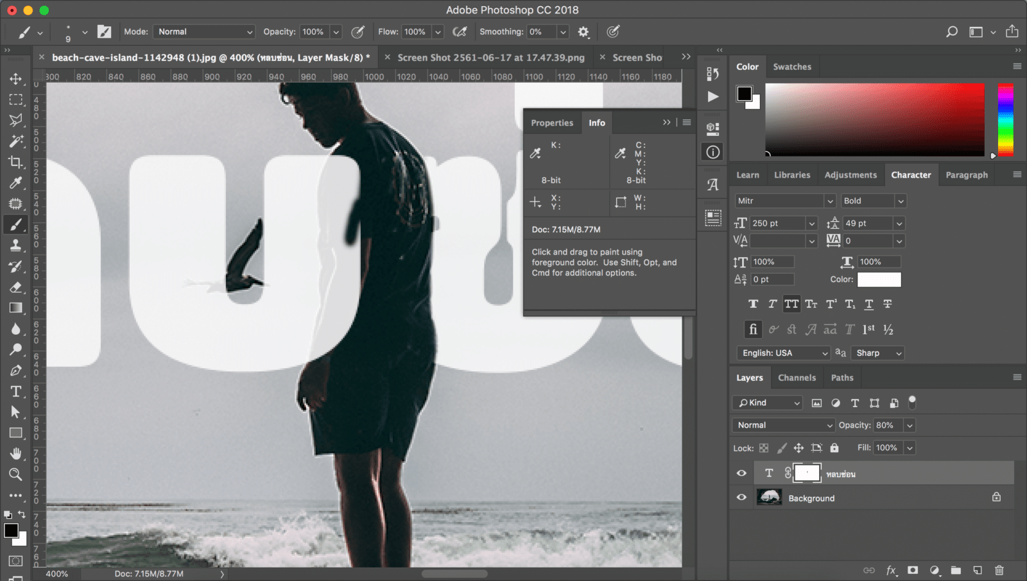
Task: Click the font size input field
Action: [x=777, y=223]
